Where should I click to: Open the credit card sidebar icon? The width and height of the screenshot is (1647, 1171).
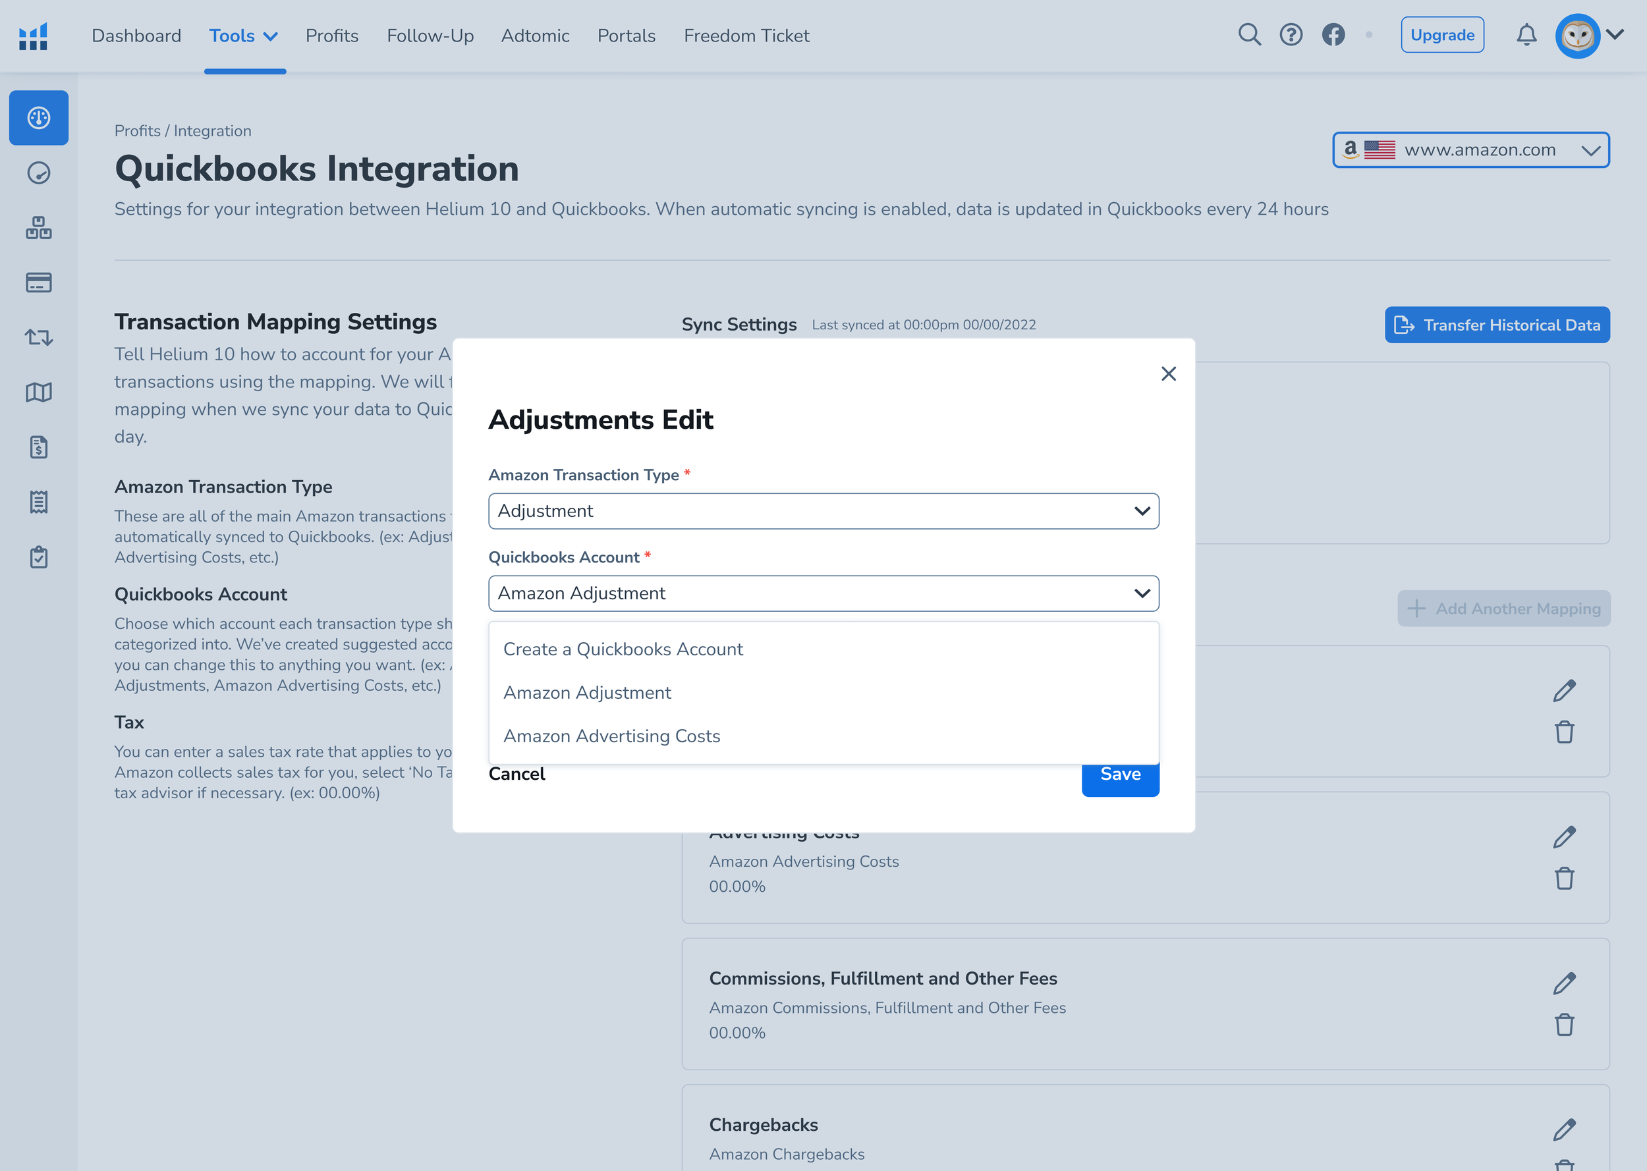pos(39,283)
